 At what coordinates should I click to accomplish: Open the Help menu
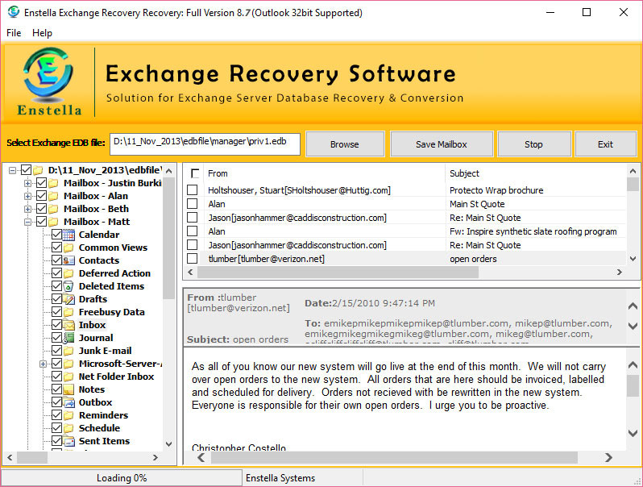[x=42, y=33]
